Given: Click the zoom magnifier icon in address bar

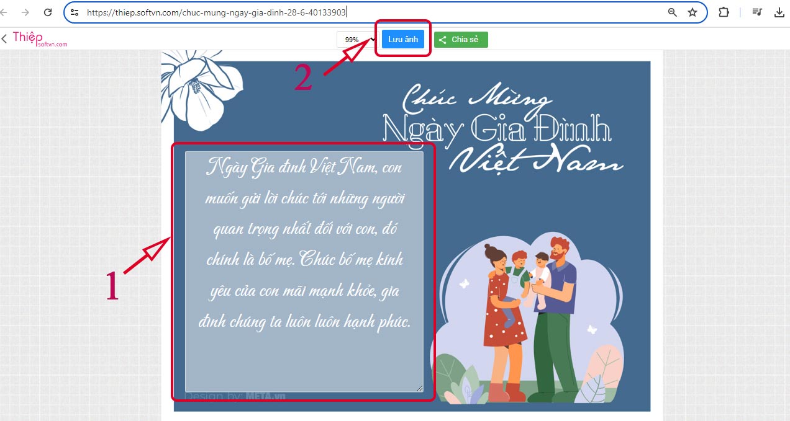Looking at the screenshot, I should coord(672,12).
